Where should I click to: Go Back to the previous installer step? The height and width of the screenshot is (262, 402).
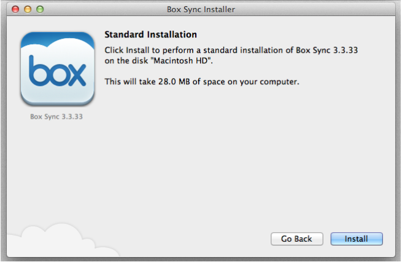tap(297, 239)
